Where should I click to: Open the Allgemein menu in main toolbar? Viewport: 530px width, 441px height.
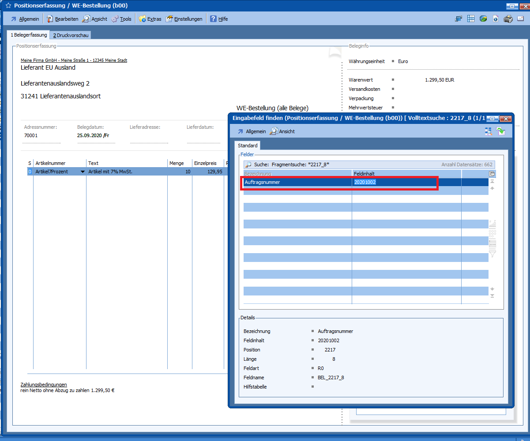coord(25,19)
